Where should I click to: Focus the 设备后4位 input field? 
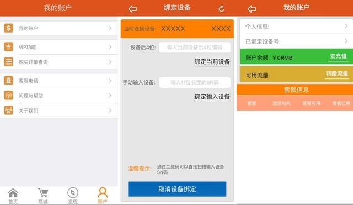pyautogui.click(x=195, y=47)
